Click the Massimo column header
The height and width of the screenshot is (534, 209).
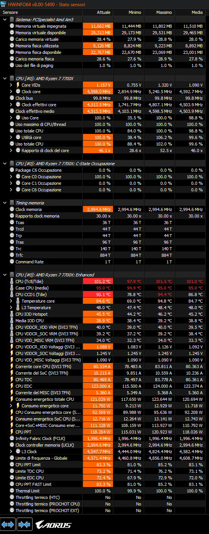click(x=164, y=12)
